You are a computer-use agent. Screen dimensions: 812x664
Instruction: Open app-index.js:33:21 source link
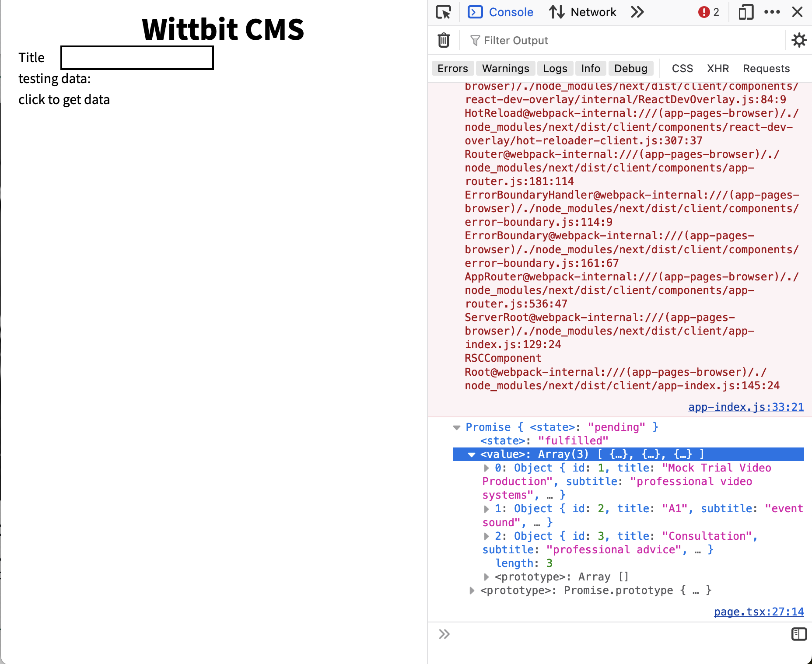click(x=746, y=407)
